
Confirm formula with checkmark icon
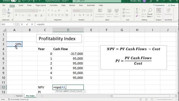[x=27, y=24]
